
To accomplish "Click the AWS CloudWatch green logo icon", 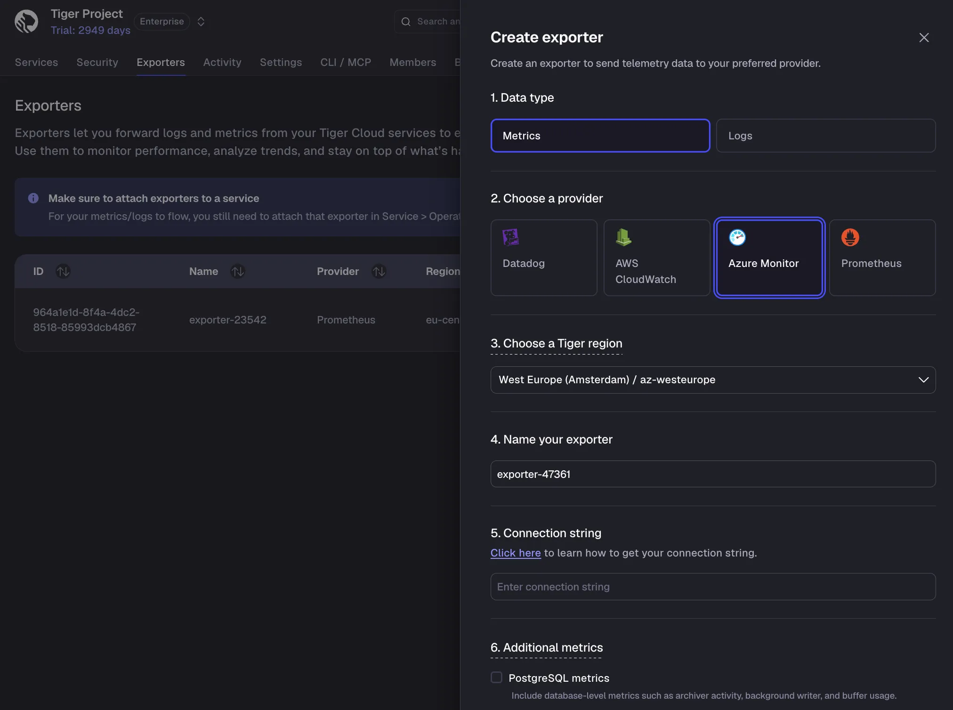I will pos(624,237).
